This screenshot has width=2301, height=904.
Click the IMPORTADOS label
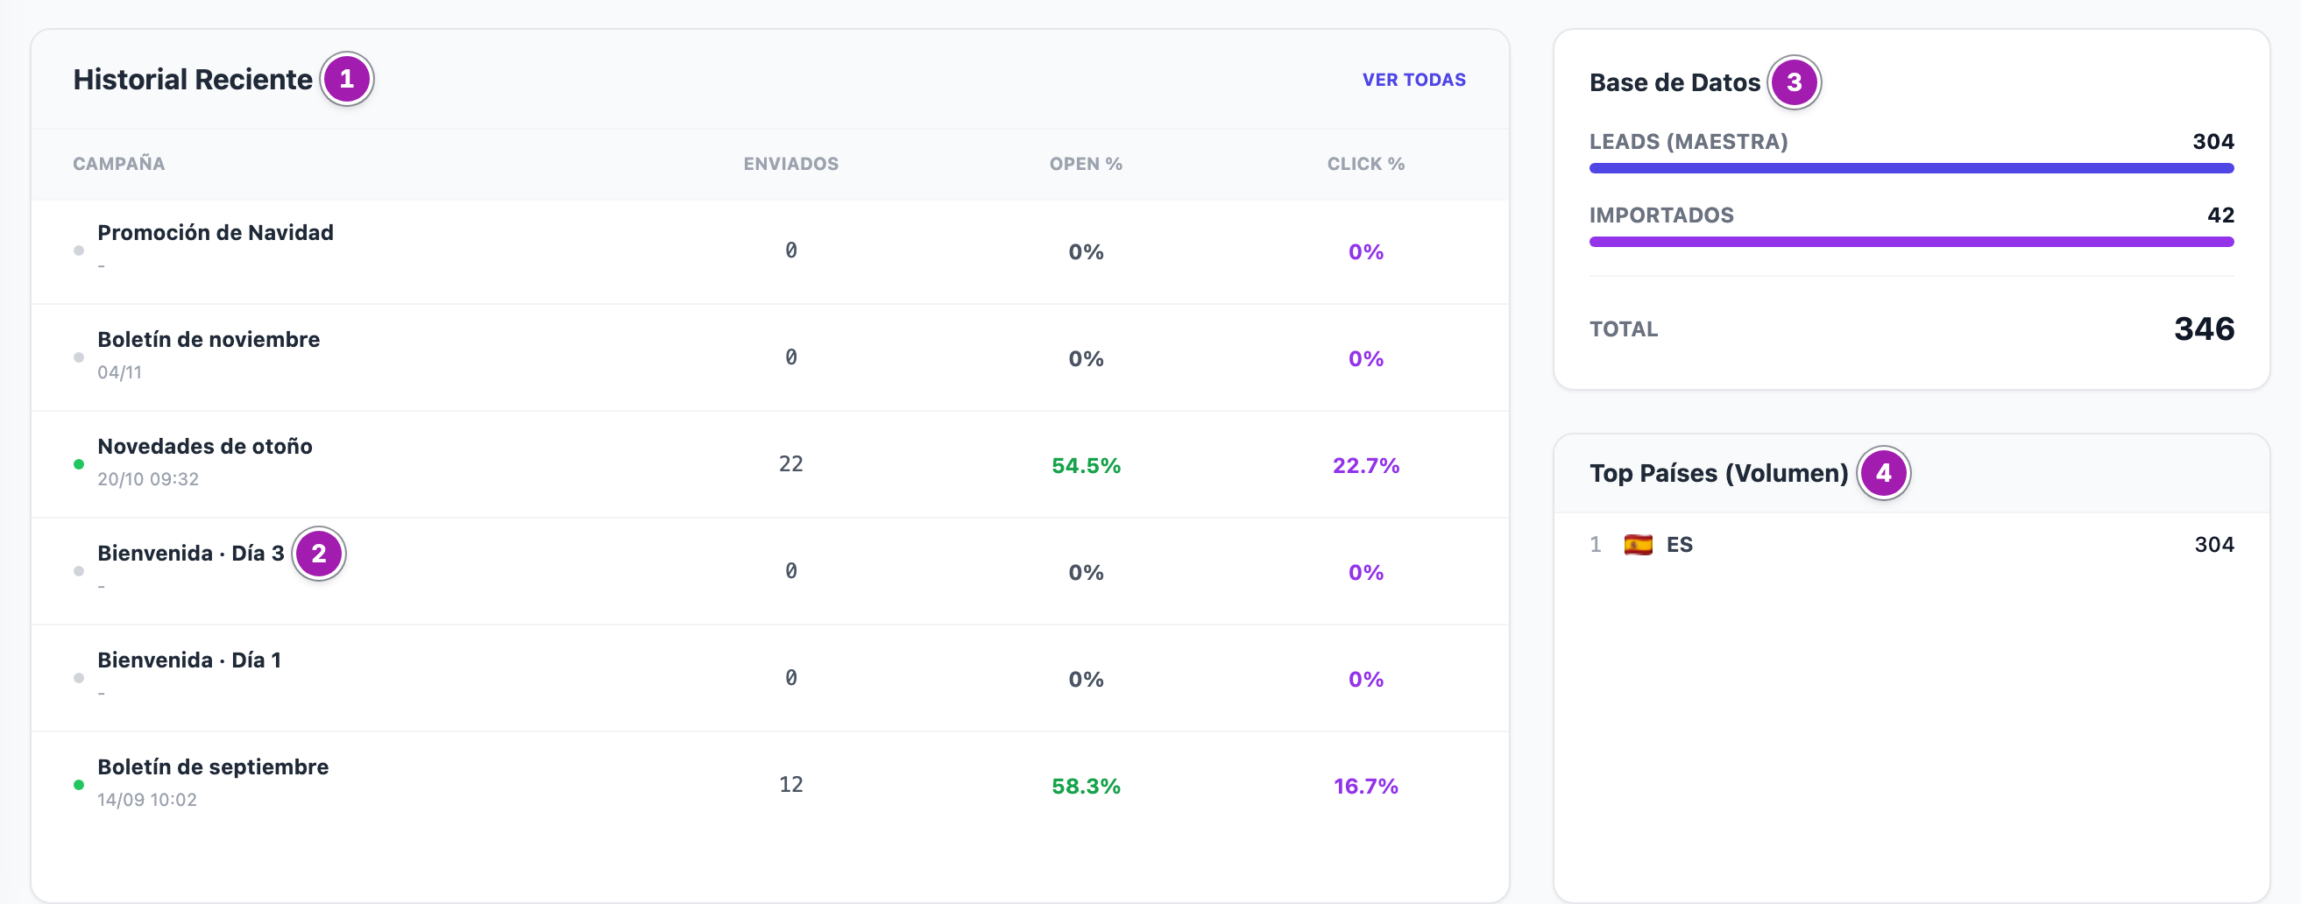[x=1660, y=215]
